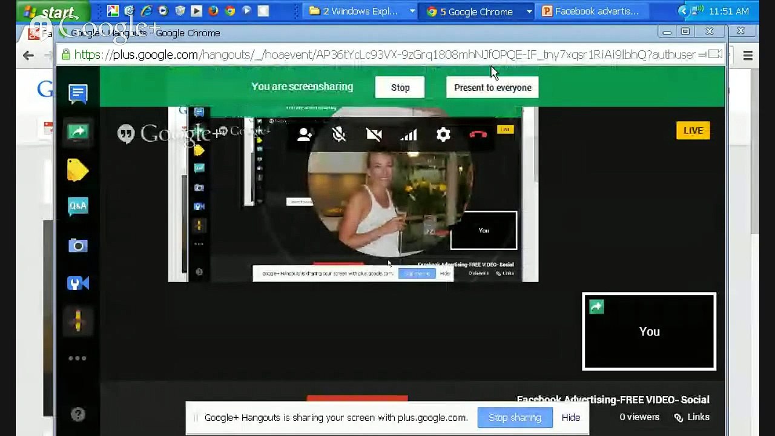
Task: Open the yellow pin app in sidebar
Action: coord(77,320)
